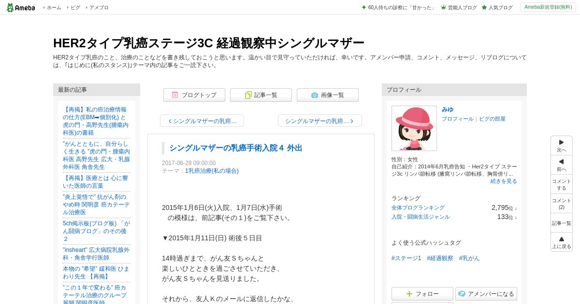
Task: Open the 60人待ちの診察に「甘かった」 headline link
Action: click(401, 8)
